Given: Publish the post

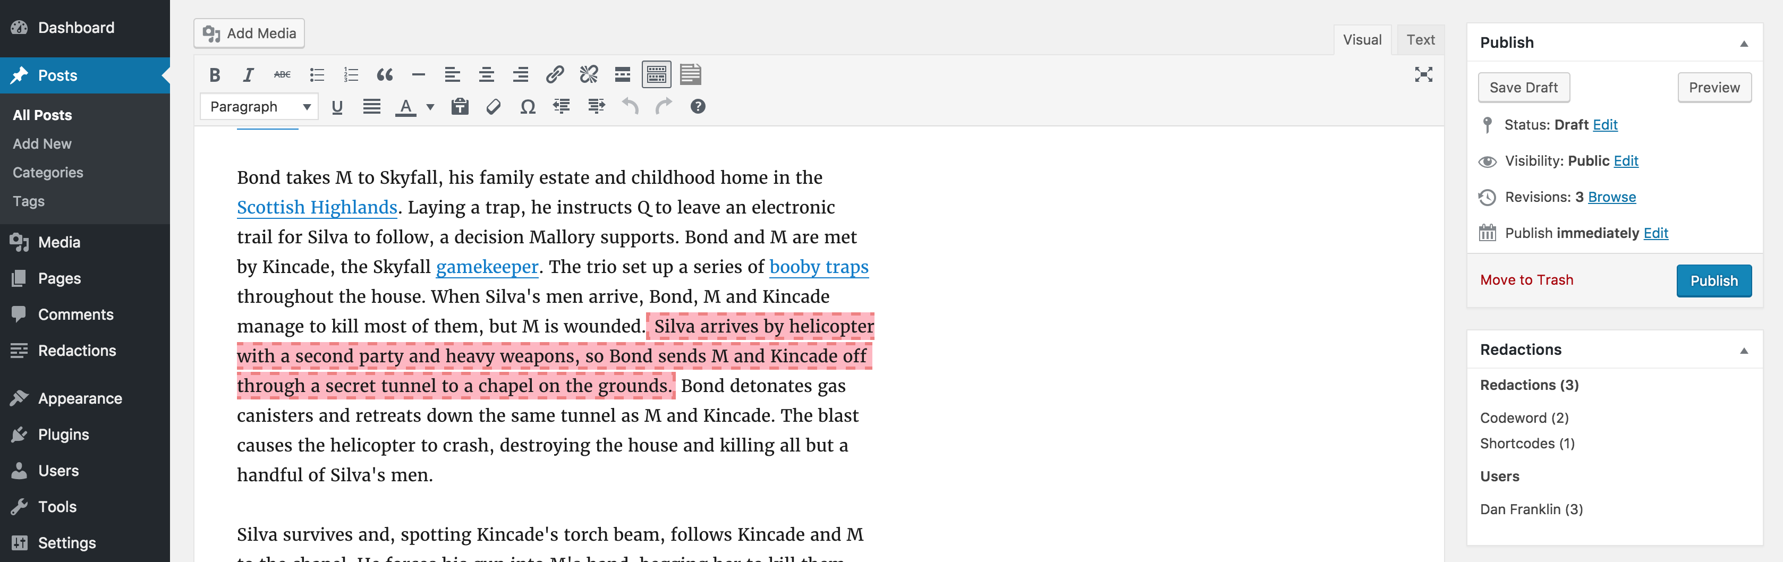Looking at the screenshot, I should click(1714, 281).
